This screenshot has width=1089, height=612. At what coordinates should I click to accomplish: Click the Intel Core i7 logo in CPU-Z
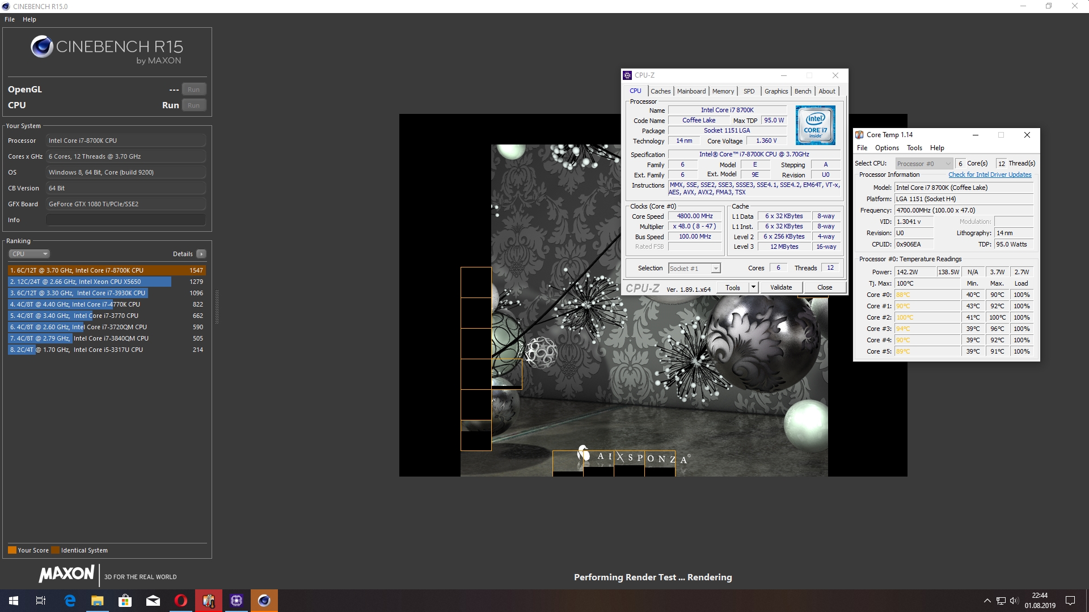(x=815, y=125)
